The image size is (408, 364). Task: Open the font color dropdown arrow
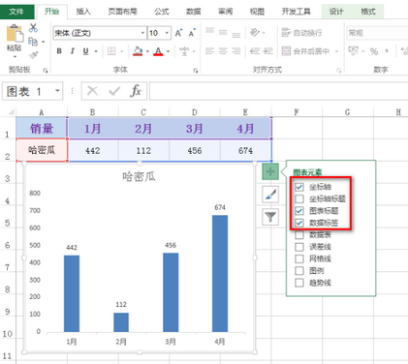pyautogui.click(x=168, y=51)
